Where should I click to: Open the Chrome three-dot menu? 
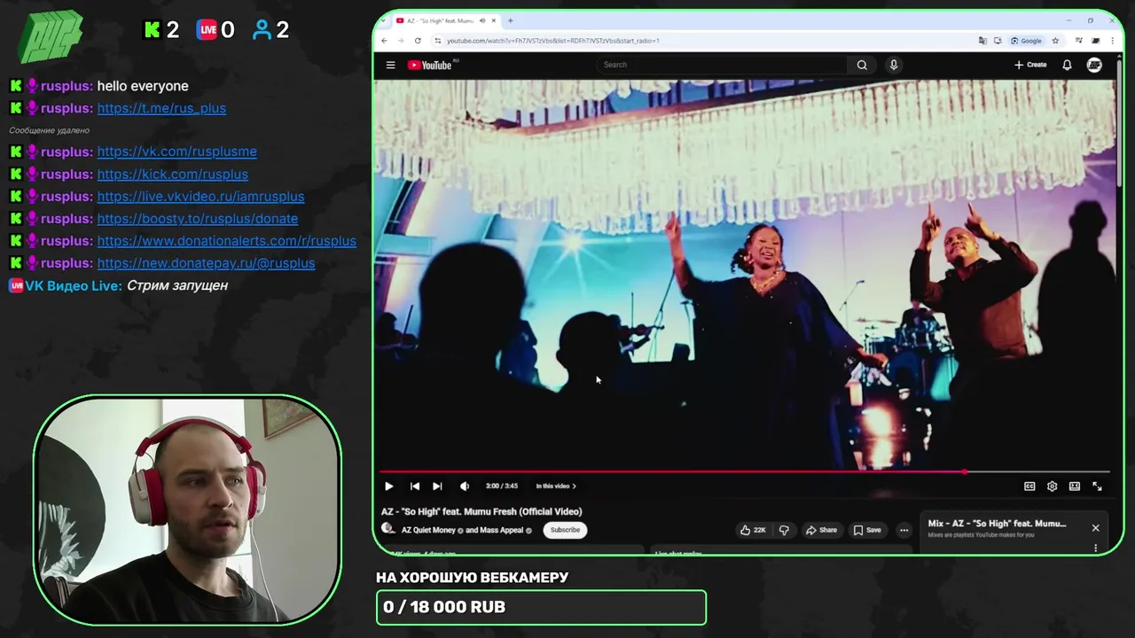[1112, 41]
